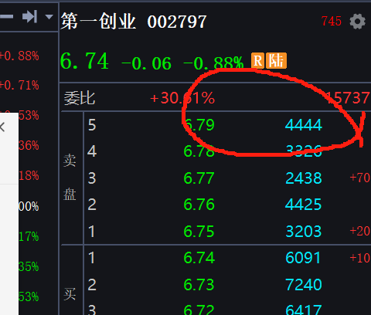Click the orange R badge
Image resolution: width=371 pixels, height=315 pixels.
point(257,61)
